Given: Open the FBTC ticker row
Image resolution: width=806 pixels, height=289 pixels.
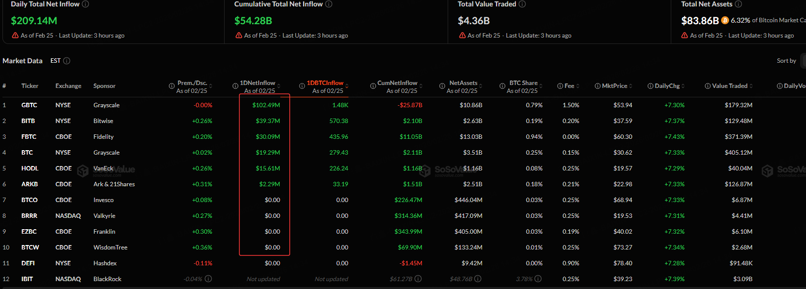Looking at the screenshot, I should [x=29, y=137].
